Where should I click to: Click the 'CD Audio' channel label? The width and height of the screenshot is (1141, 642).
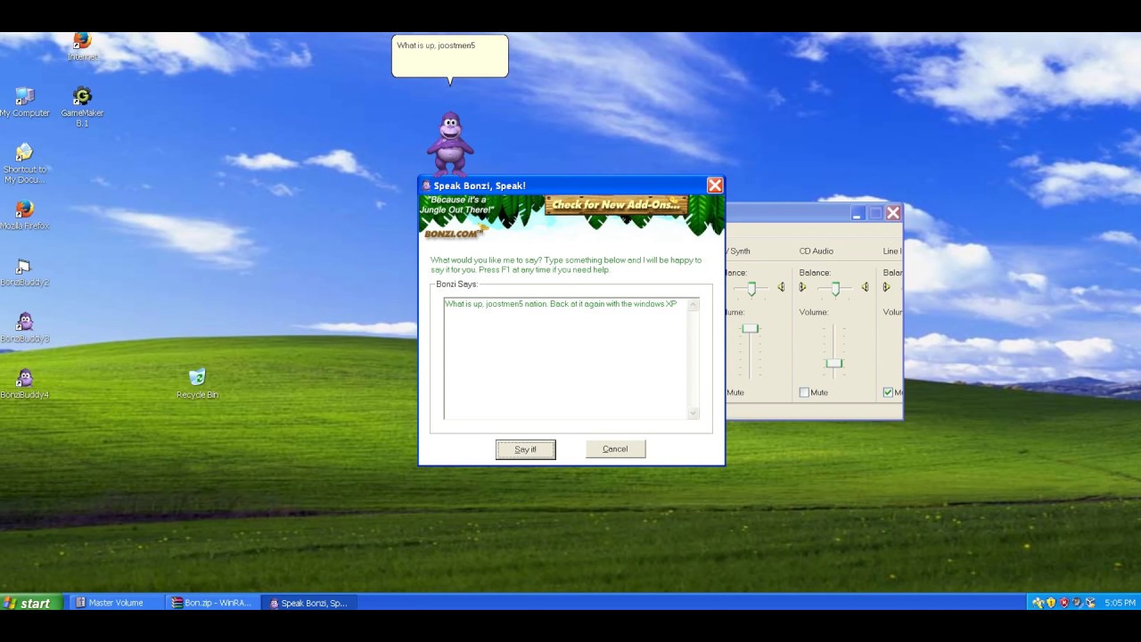(x=817, y=251)
